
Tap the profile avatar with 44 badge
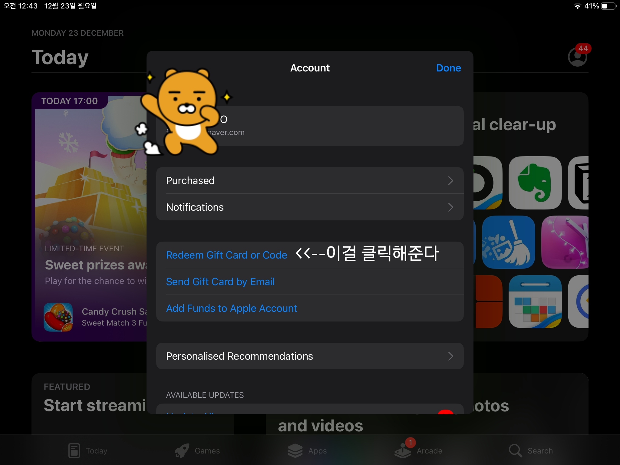578,57
